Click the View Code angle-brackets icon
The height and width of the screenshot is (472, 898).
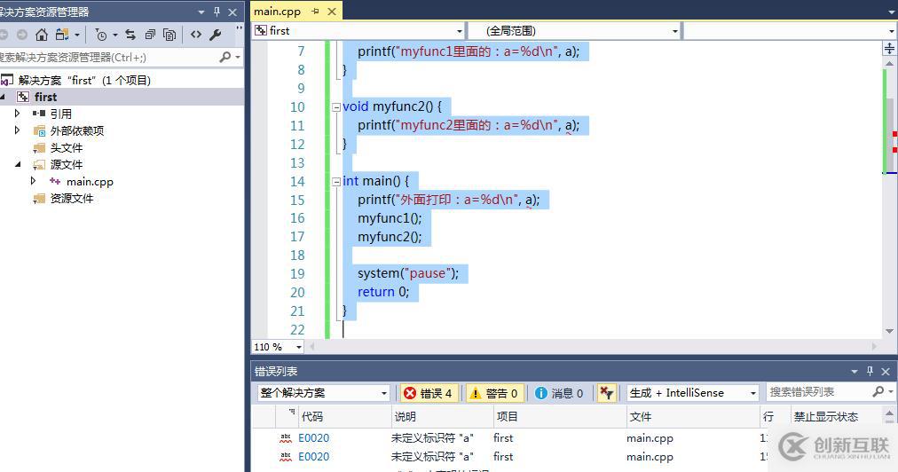tap(196, 35)
